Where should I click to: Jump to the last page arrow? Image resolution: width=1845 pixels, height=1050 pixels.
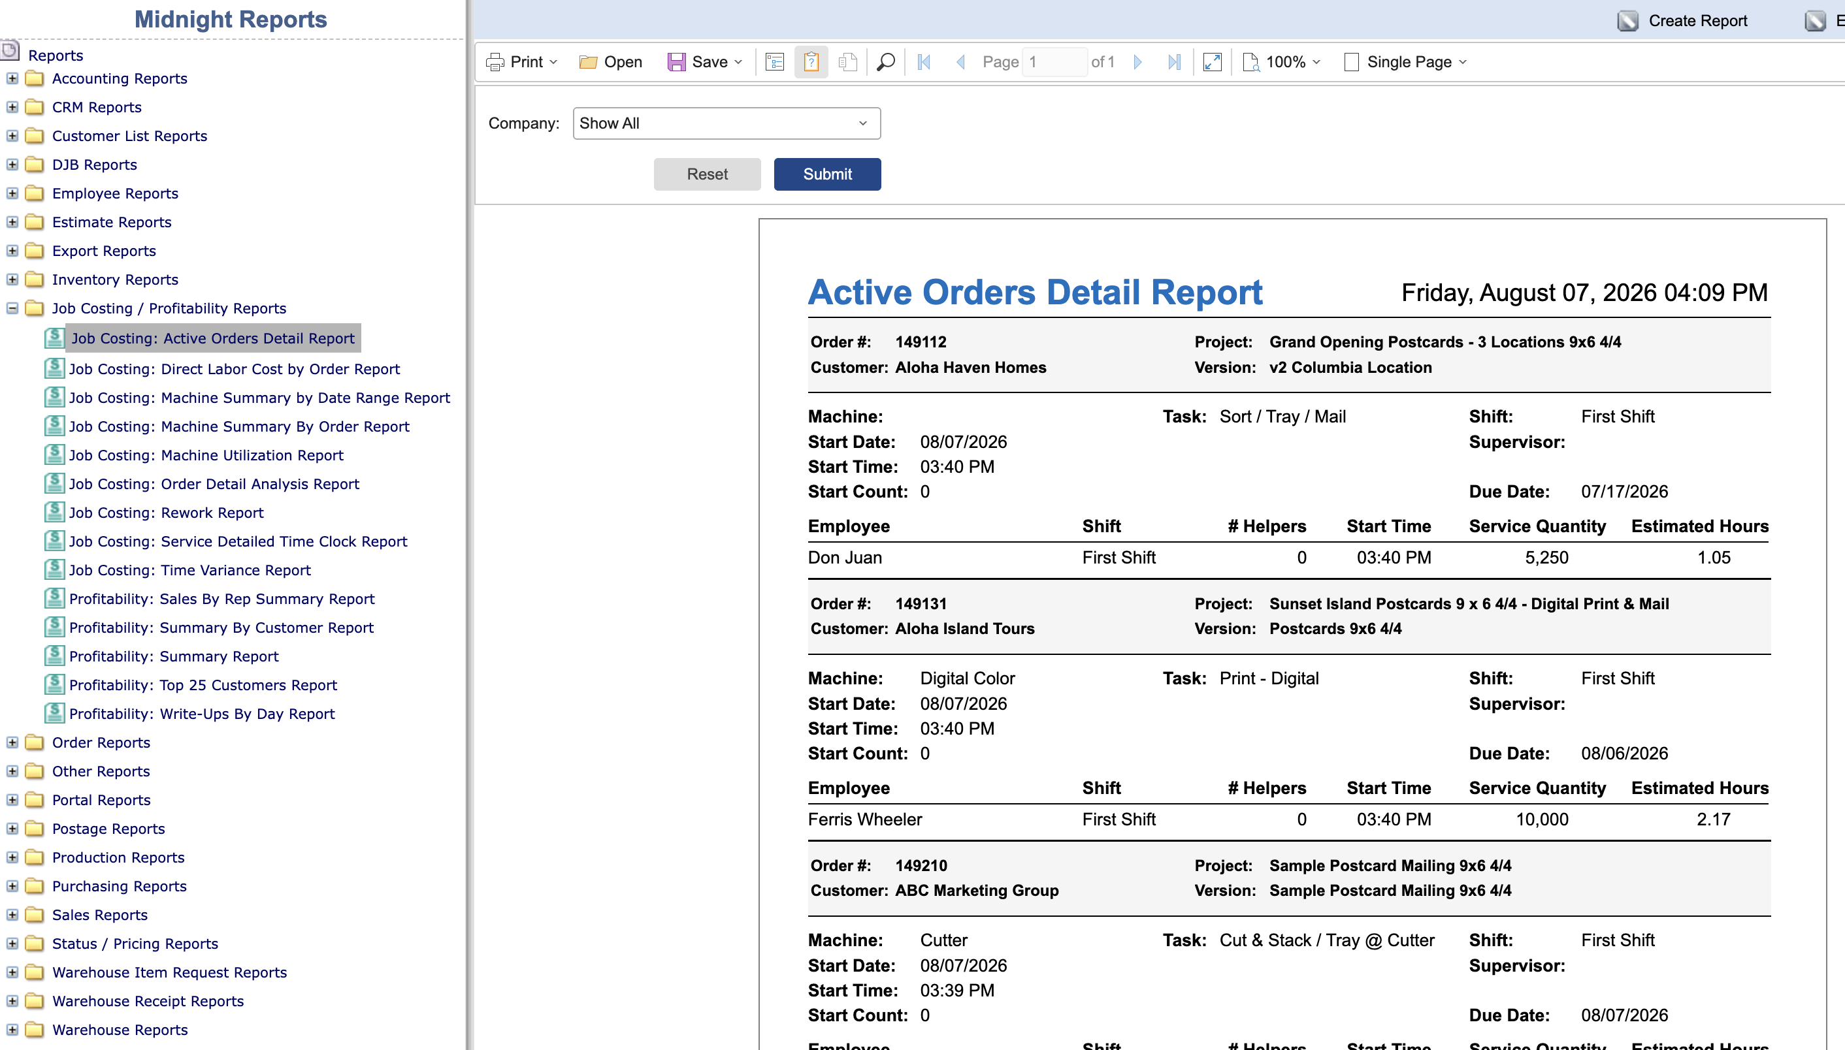[x=1175, y=62]
